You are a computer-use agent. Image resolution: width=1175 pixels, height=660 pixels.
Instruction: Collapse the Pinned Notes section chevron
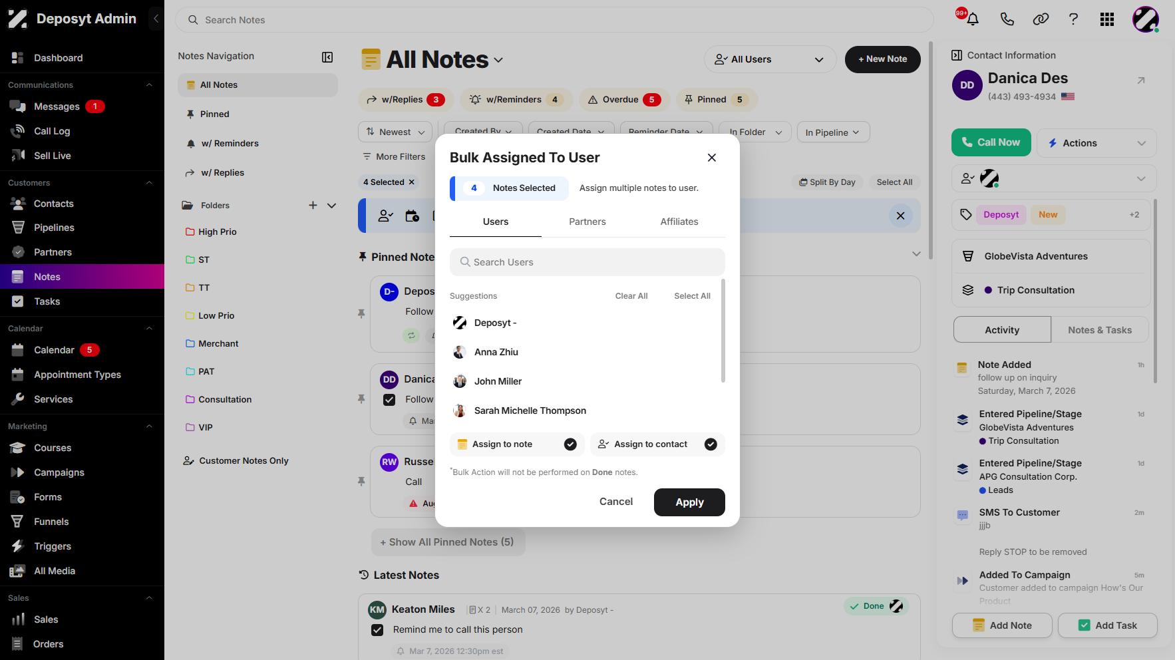[x=916, y=254]
